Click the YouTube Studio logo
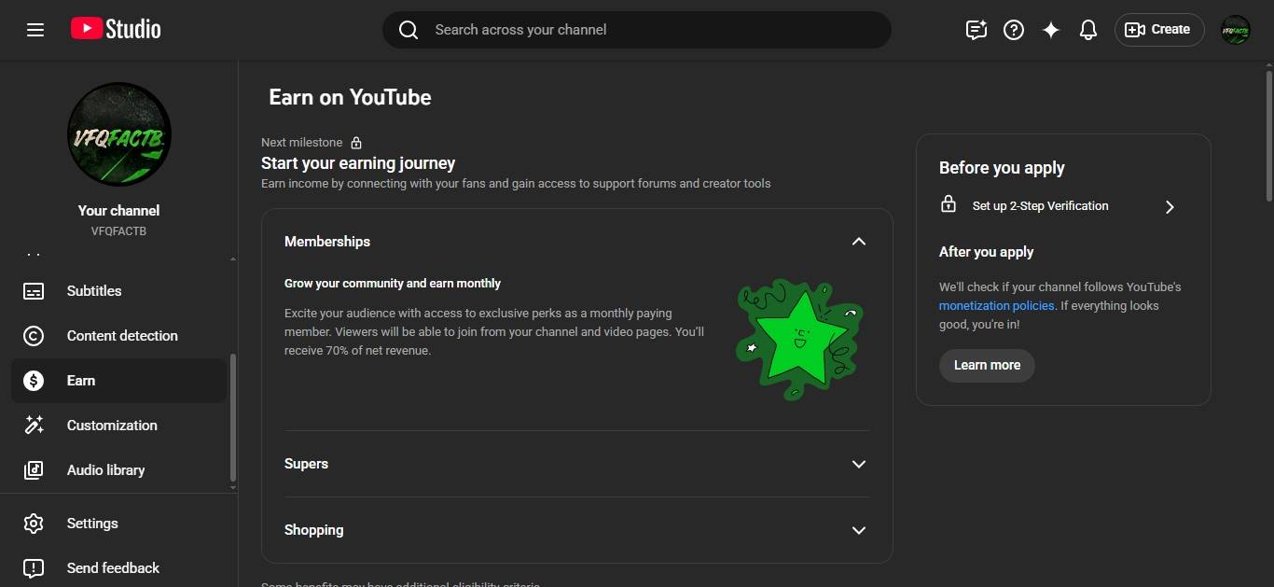 point(116,30)
